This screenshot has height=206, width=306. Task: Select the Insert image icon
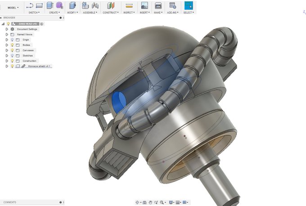pyautogui.click(x=144, y=5)
